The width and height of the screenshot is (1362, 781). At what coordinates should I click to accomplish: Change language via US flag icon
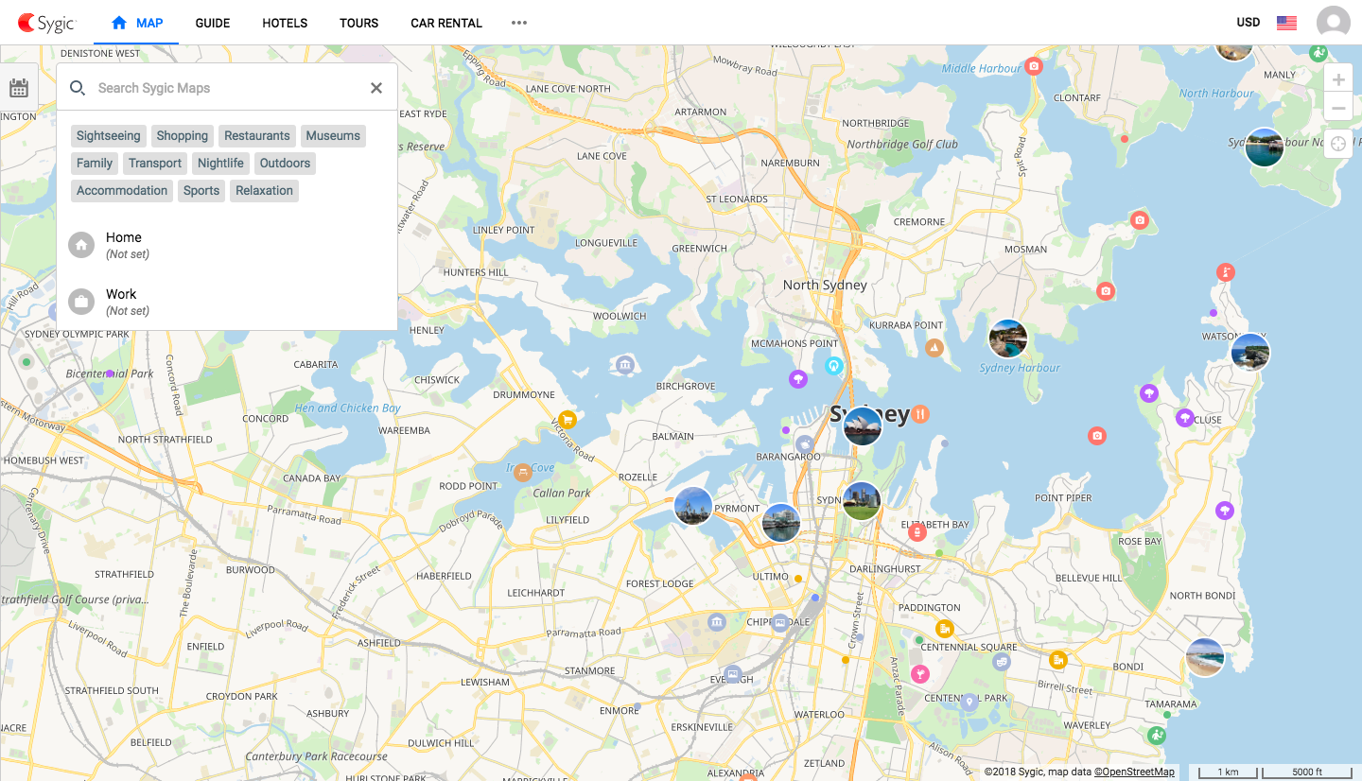click(1286, 23)
